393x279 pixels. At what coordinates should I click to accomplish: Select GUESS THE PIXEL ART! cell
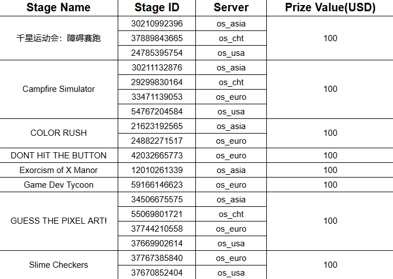[59, 221]
